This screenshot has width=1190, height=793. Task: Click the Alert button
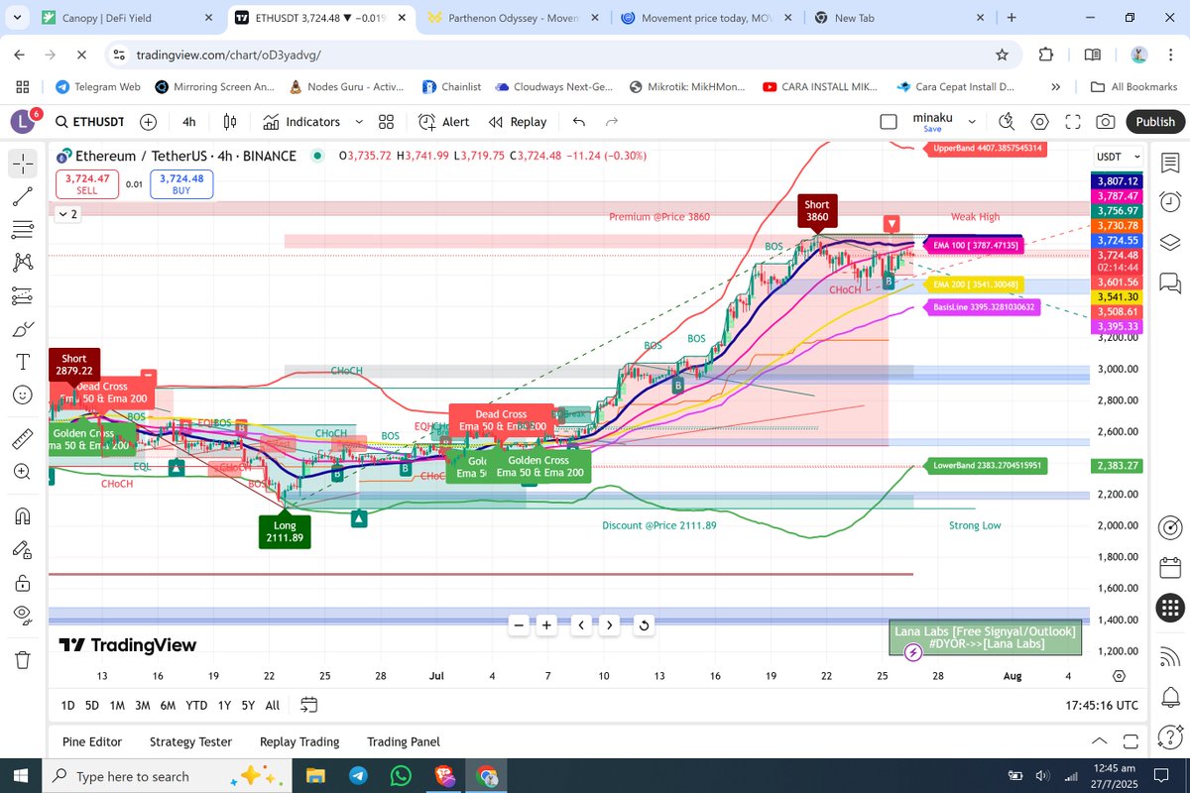[x=444, y=122]
